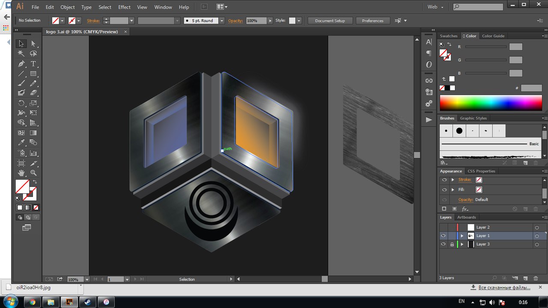Viewport: 548px width, 308px height.
Task: Select the Pen tool
Action: 21,64
